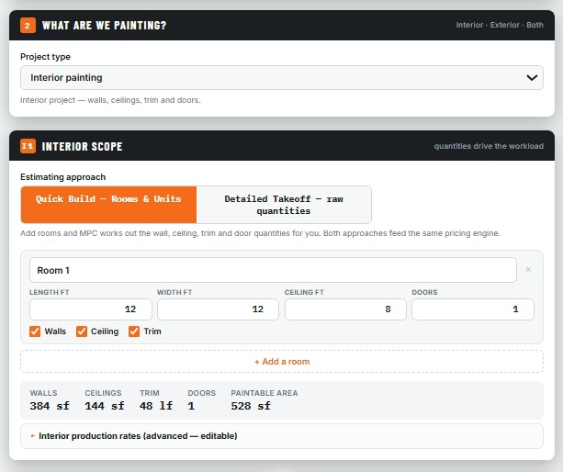Click the orange step 2 badge
Image resolution: width=563 pixels, height=472 pixels.
[x=28, y=25]
